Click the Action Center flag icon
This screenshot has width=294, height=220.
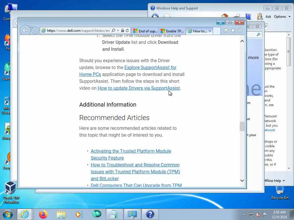point(265,214)
